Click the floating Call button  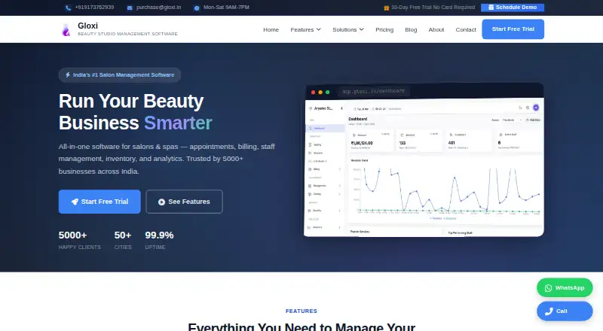pos(565,311)
